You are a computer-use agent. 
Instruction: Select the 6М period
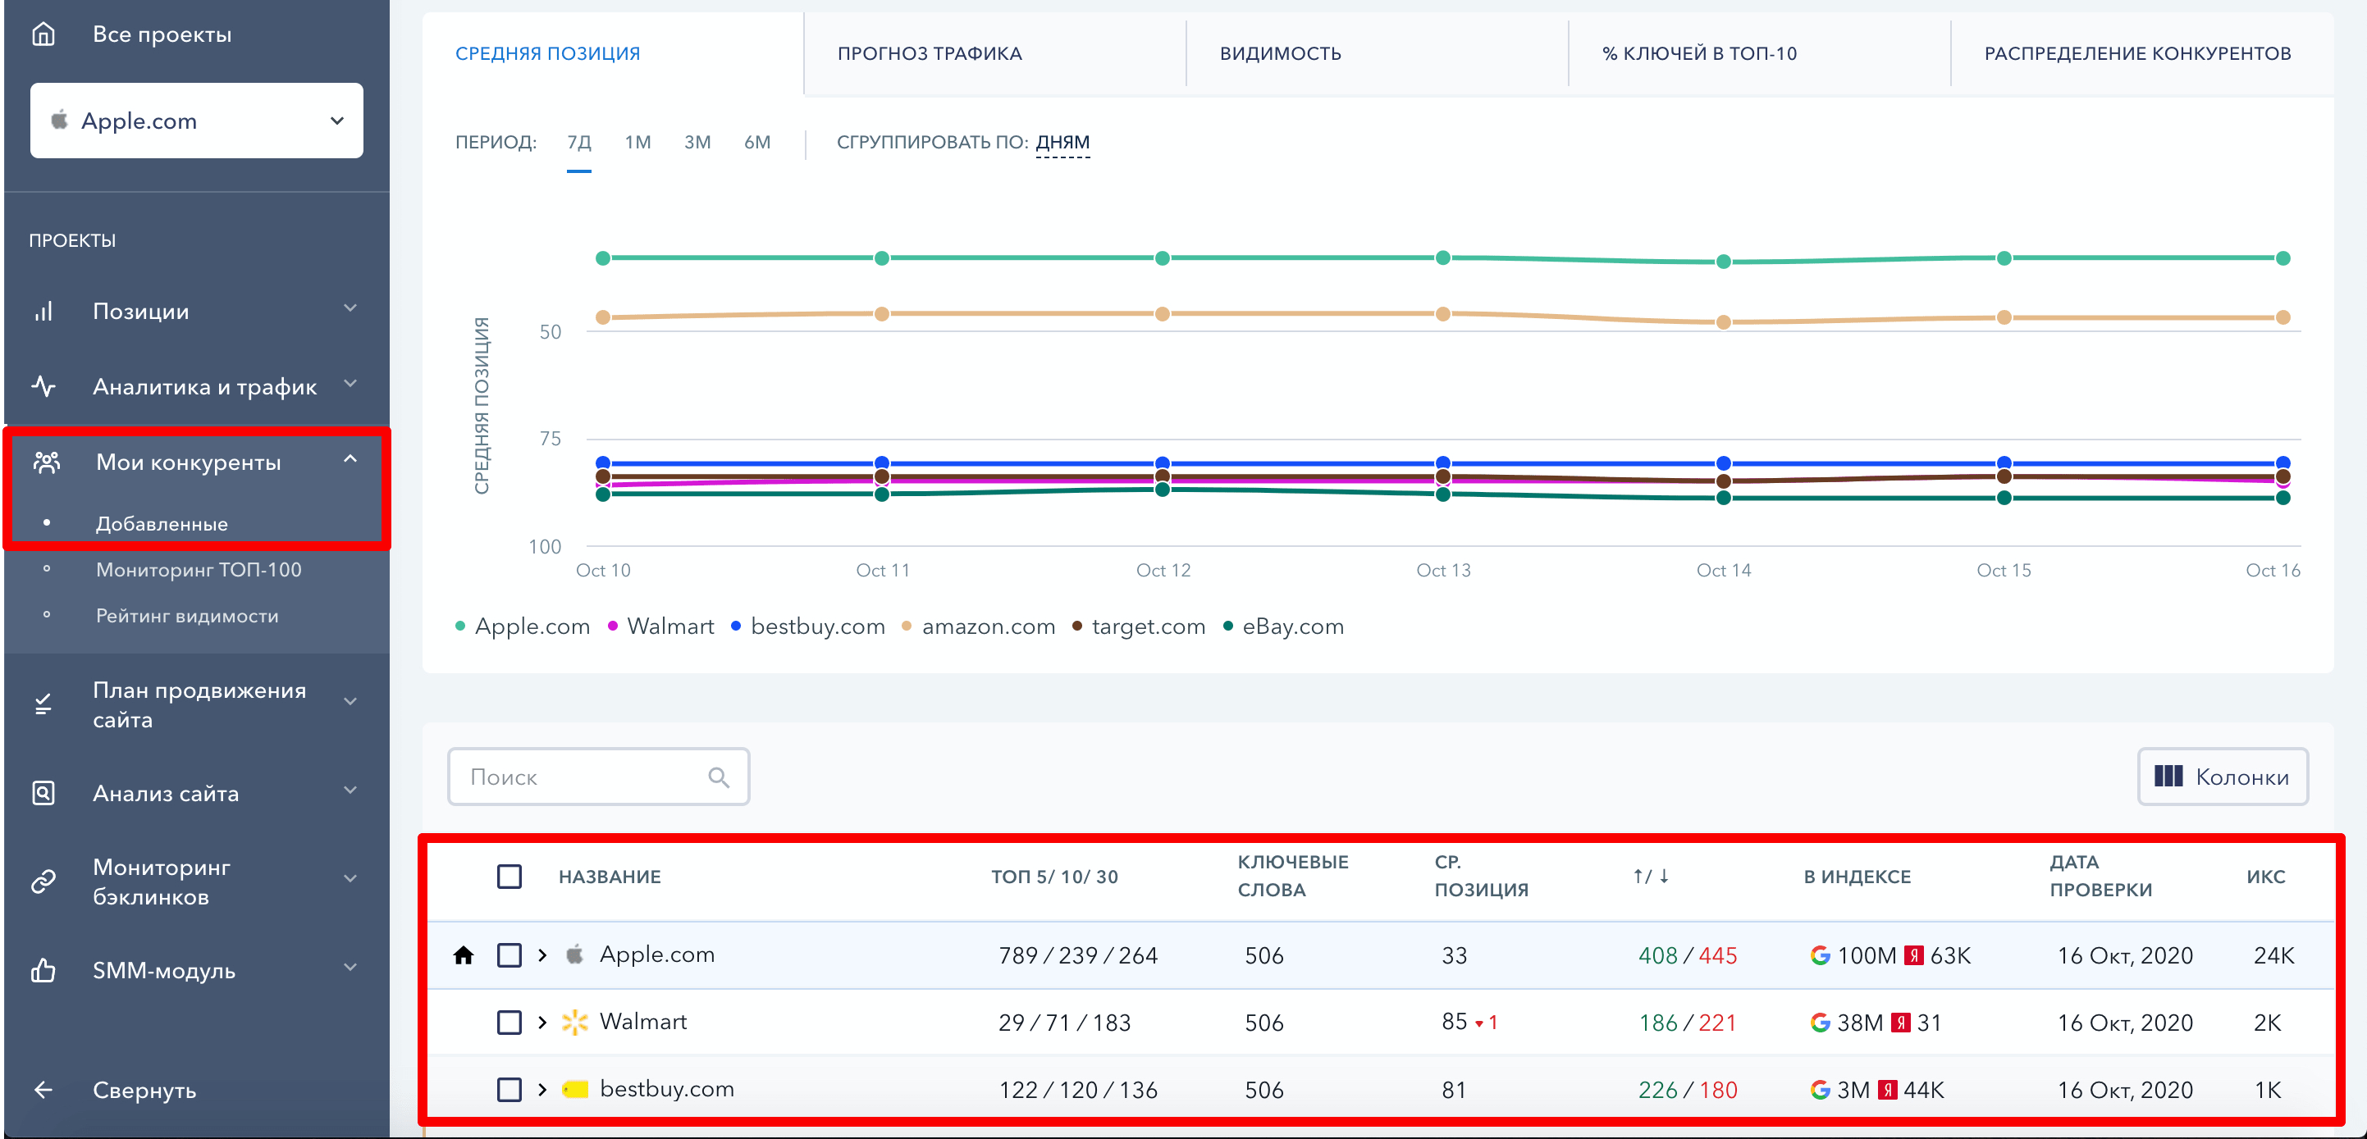pos(757,143)
